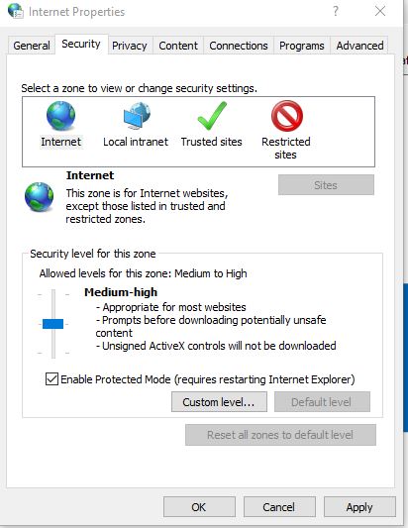The image size is (408, 528).
Task: Go to the Content tab
Action: (x=178, y=46)
